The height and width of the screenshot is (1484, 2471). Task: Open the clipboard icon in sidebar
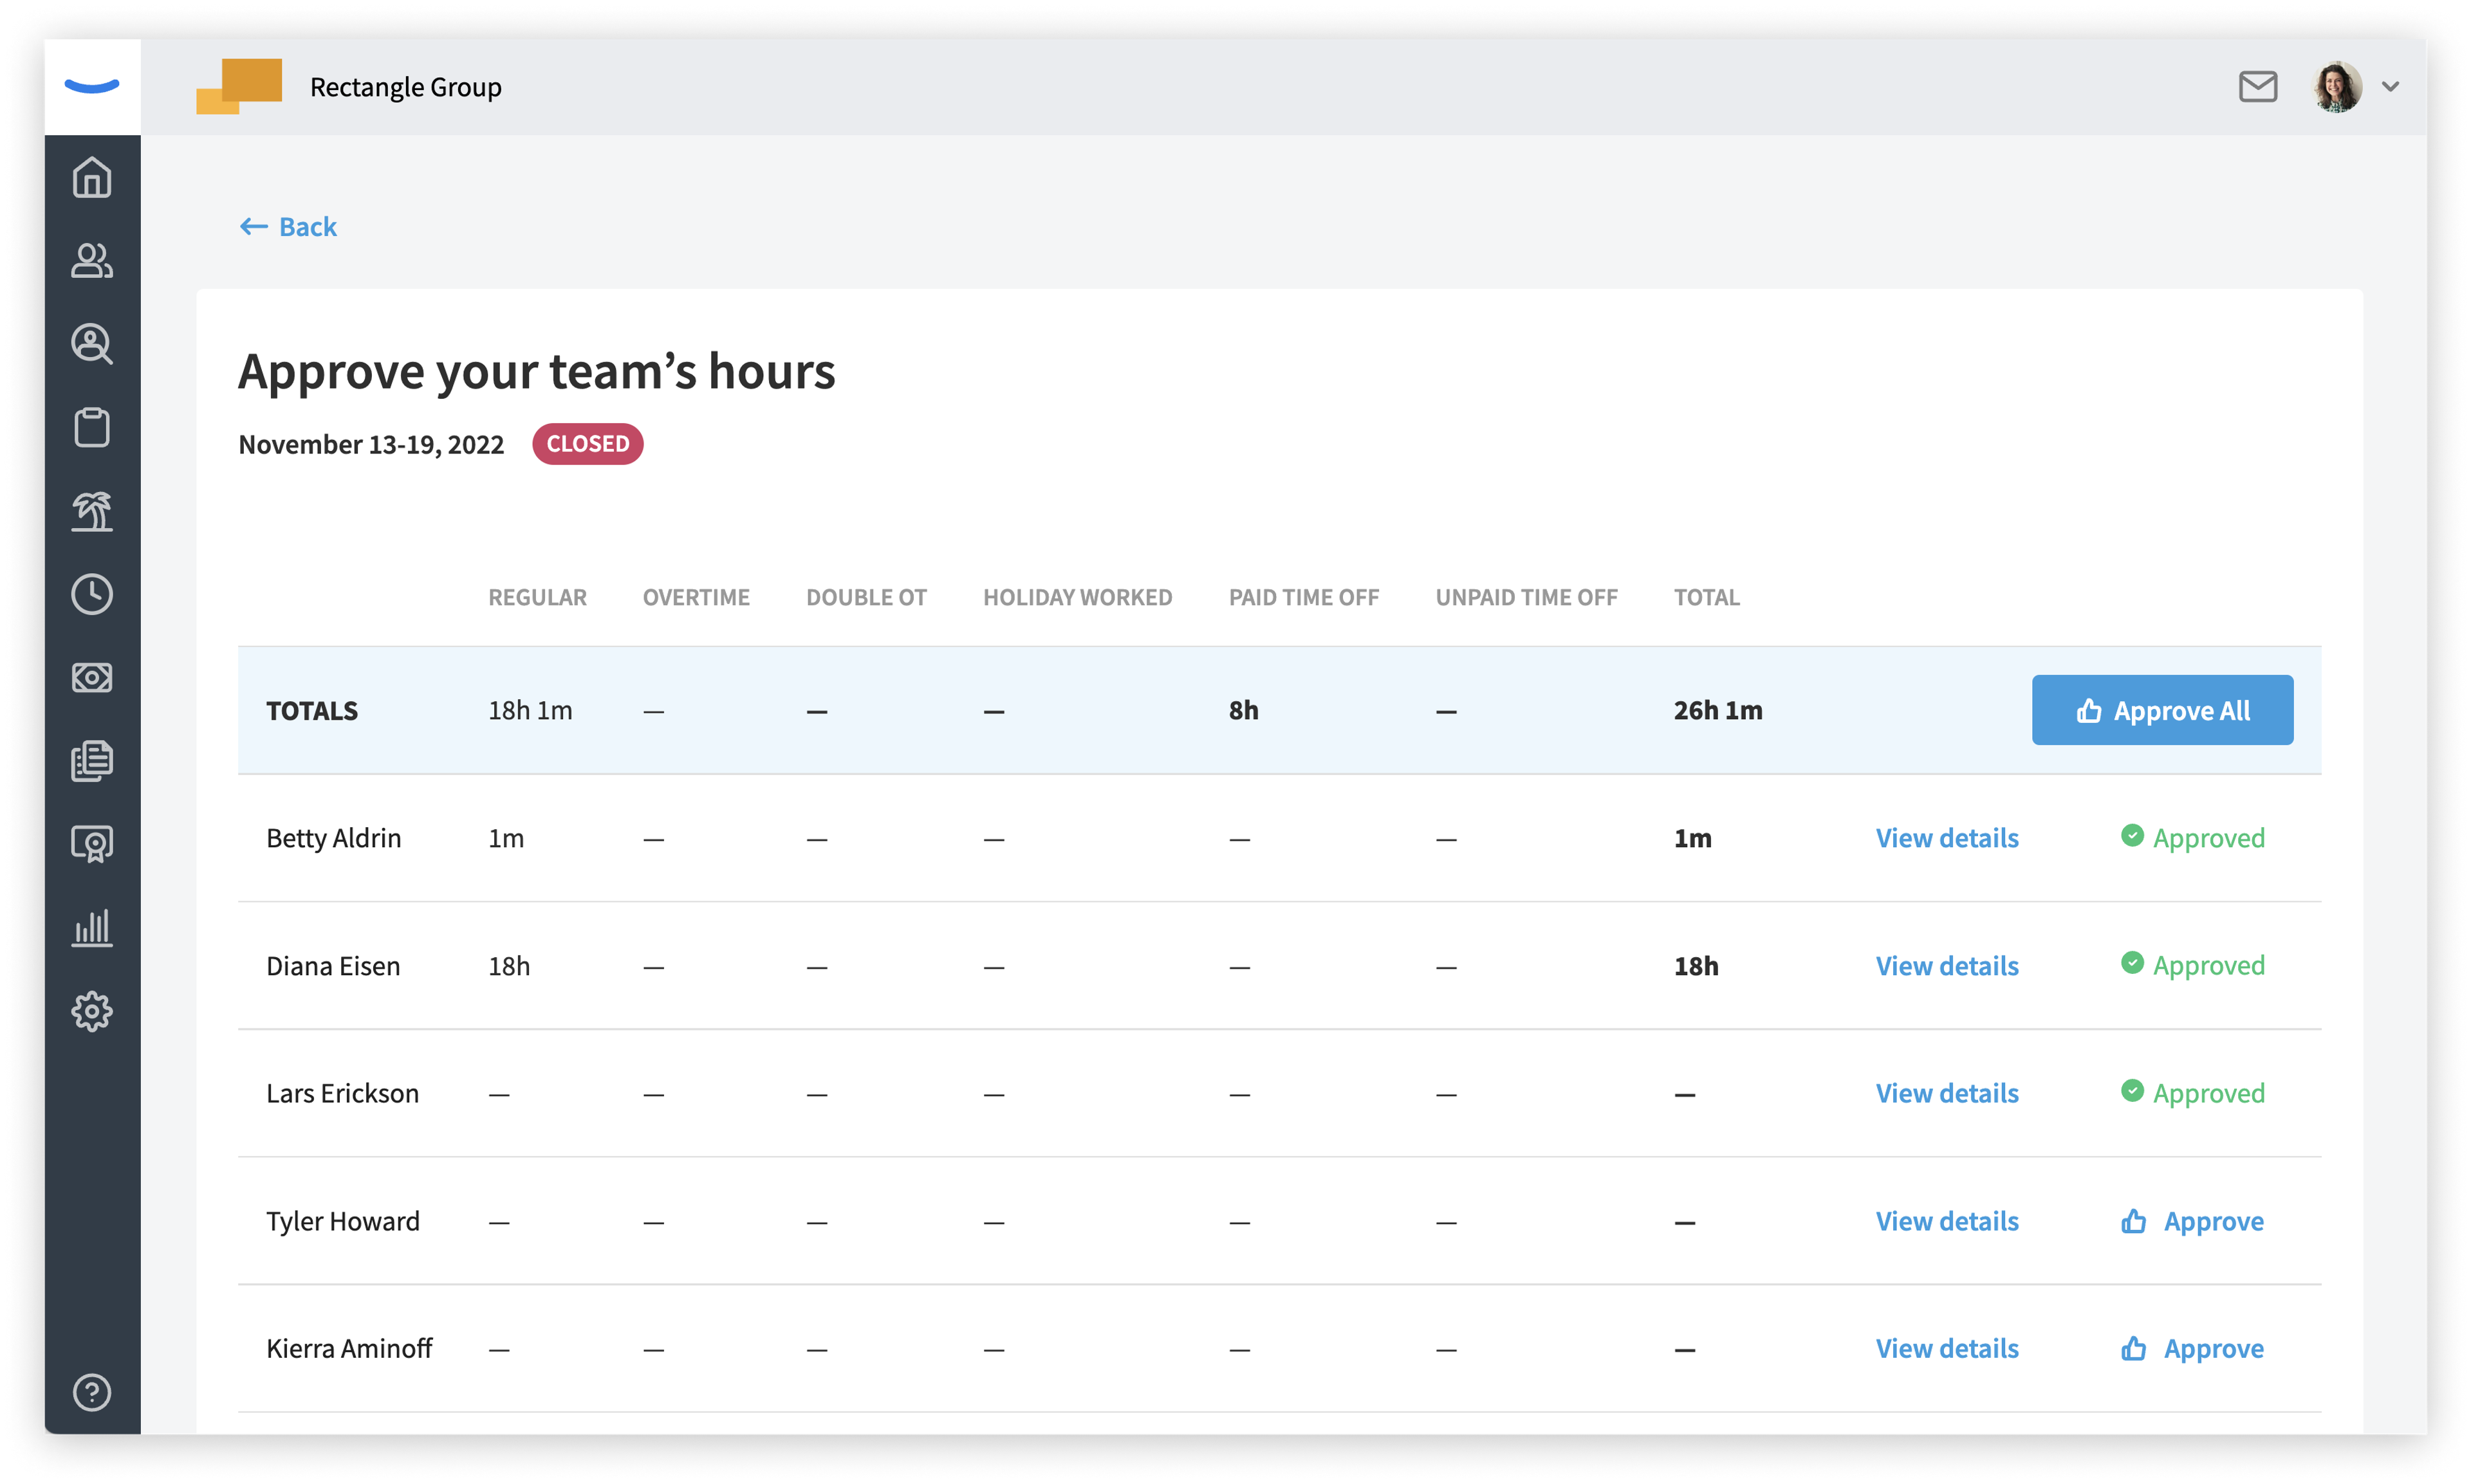point(92,427)
